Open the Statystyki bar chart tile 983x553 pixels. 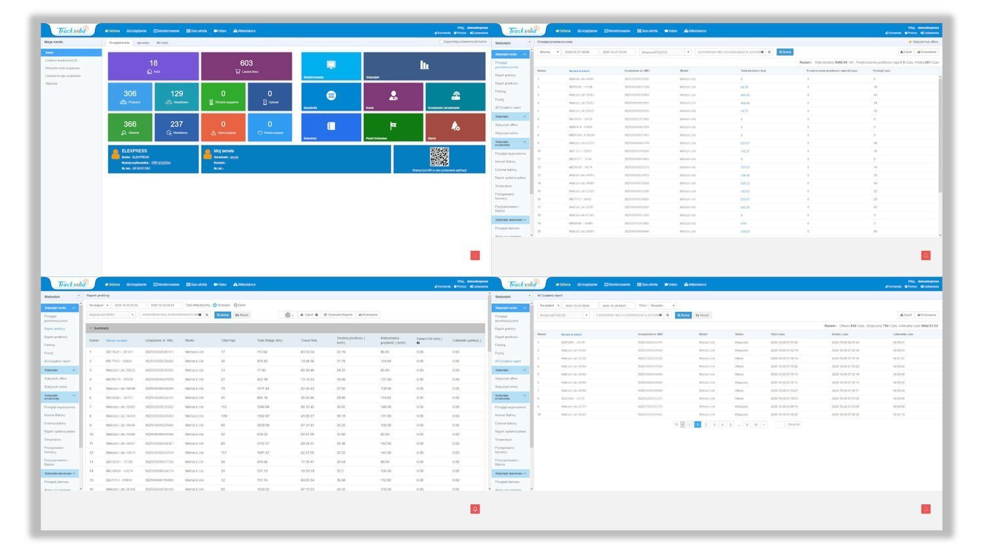pyautogui.click(x=424, y=66)
